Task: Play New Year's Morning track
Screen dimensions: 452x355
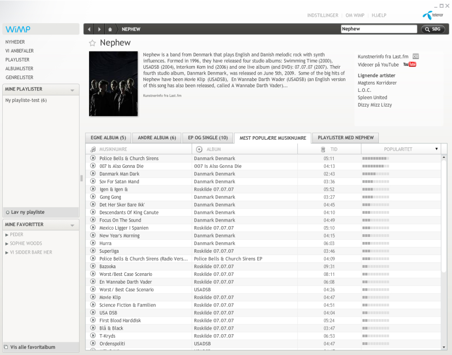Action: [x=93, y=235]
